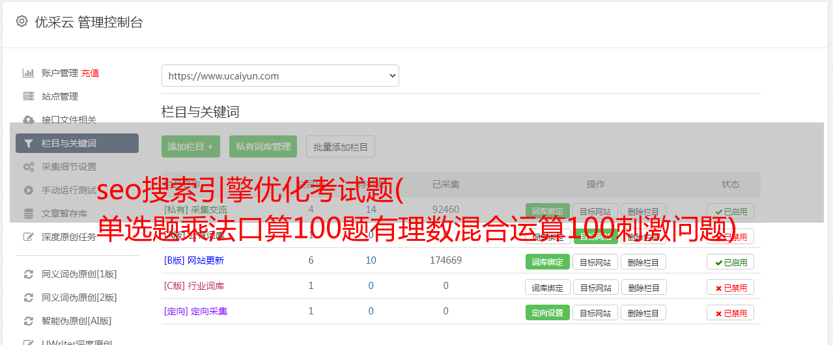Open 采集细节设置 in the sidebar
The image size is (833, 345).
click(x=69, y=167)
